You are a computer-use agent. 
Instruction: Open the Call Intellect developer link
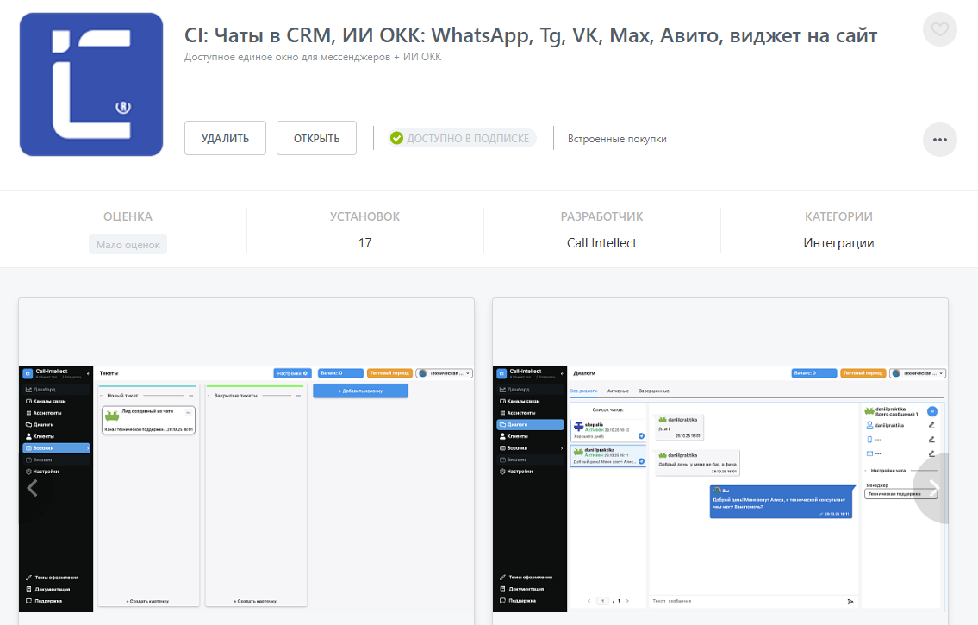click(601, 243)
